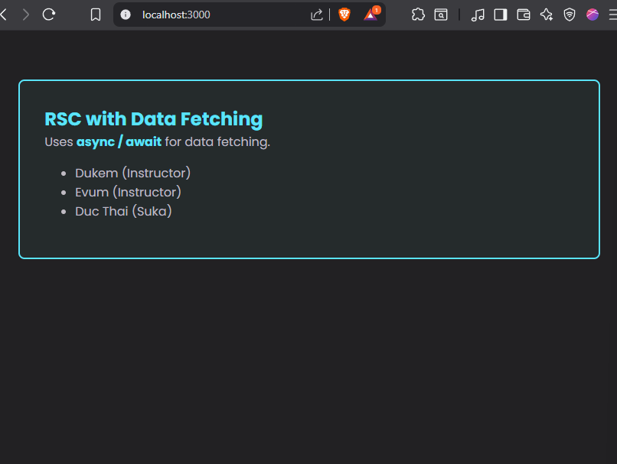Click the browser back arrow
Viewport: 617px width, 464px height.
click(x=4, y=15)
